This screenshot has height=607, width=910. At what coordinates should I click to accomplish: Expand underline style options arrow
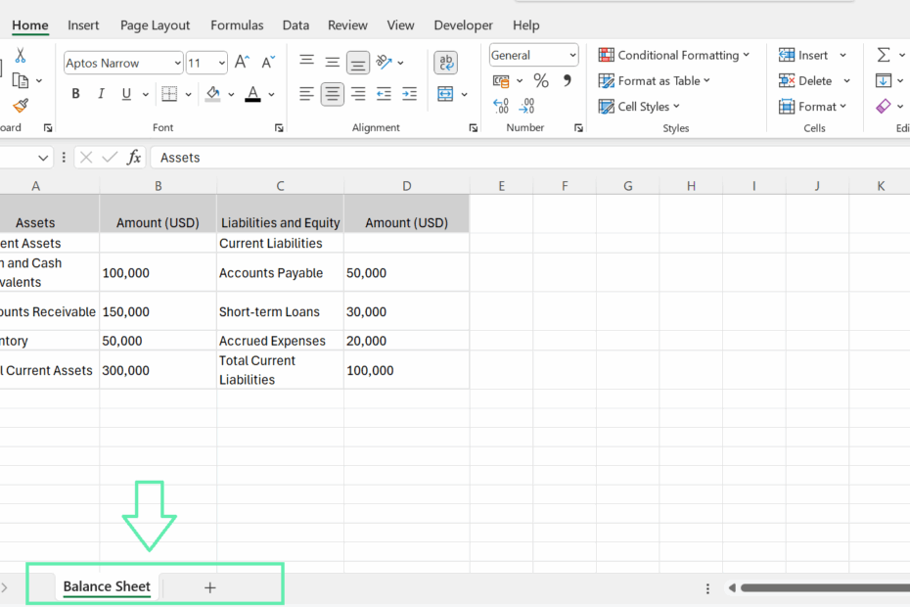tap(145, 94)
